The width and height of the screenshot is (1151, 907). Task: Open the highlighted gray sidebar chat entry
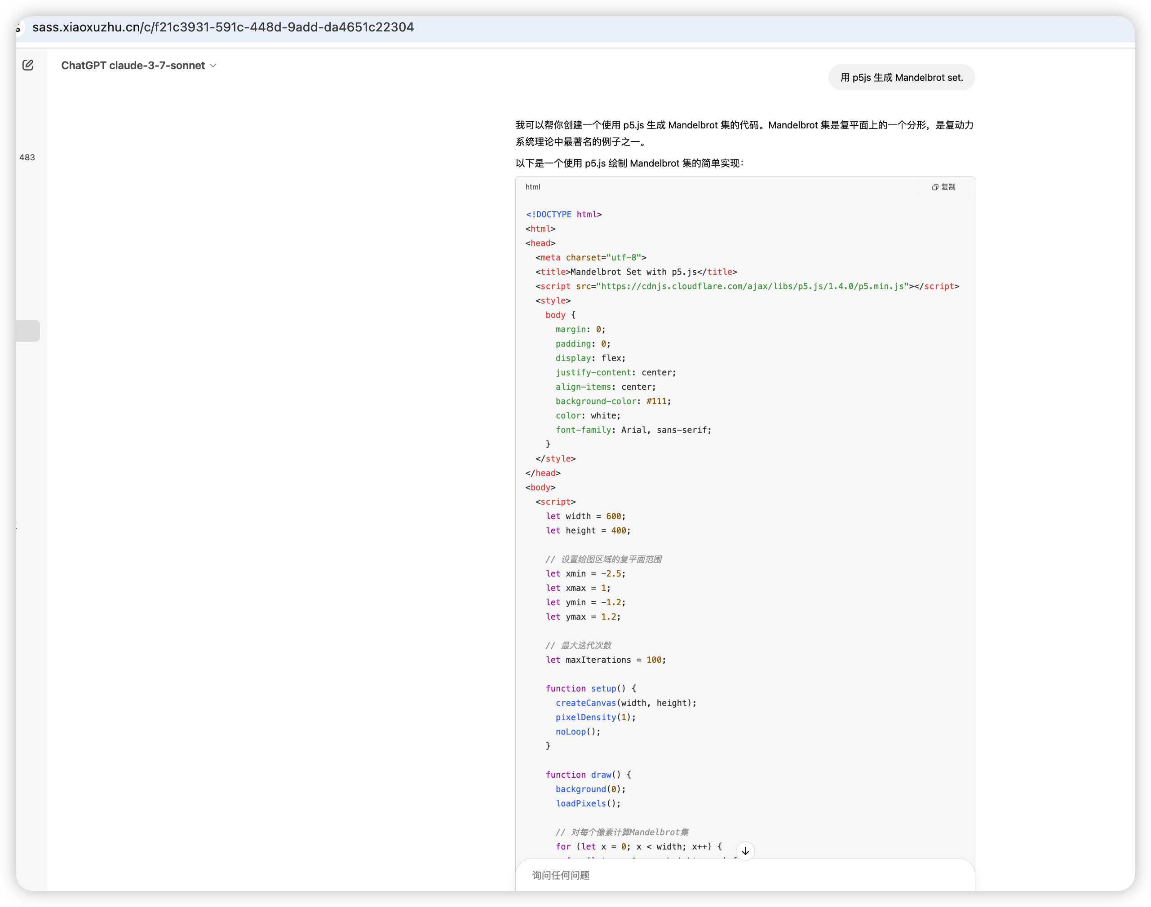coord(28,331)
